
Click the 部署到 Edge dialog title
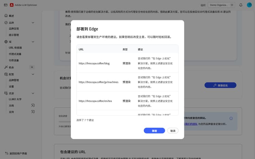click(x=87, y=29)
